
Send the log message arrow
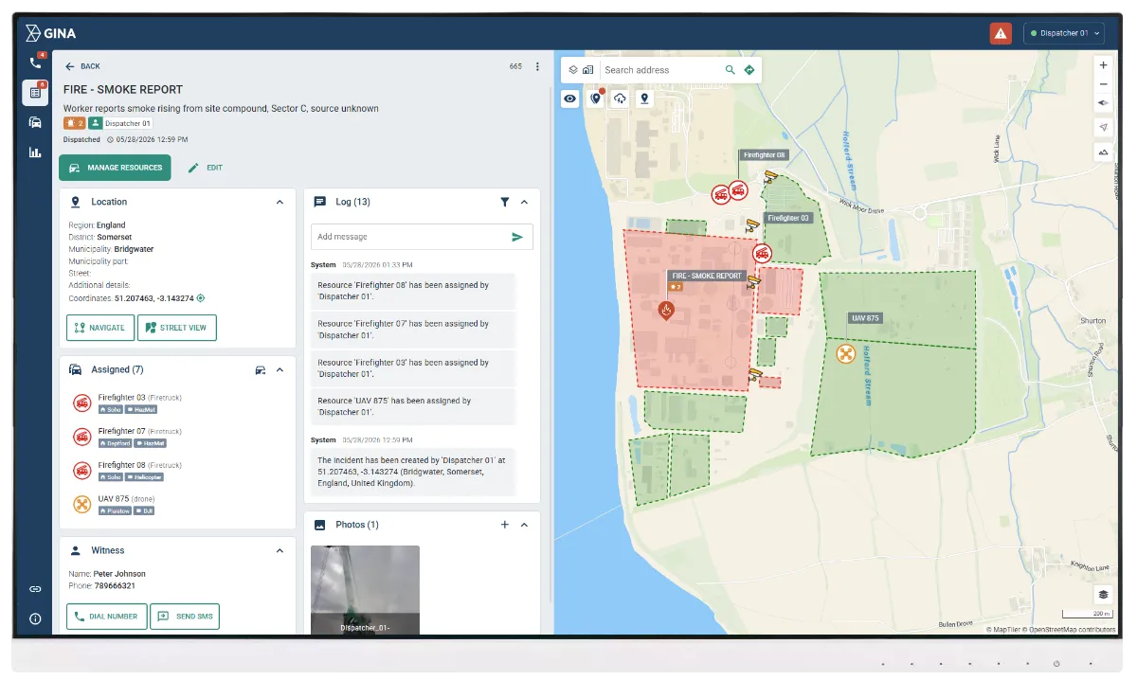[517, 237]
